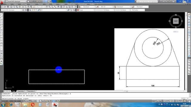Select the Circle drawing tool
The height and width of the screenshot is (107, 191).
tap(1, 30)
